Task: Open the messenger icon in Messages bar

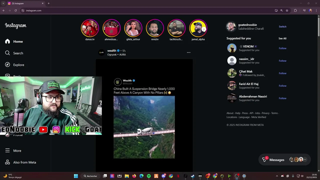Action: click(264, 160)
